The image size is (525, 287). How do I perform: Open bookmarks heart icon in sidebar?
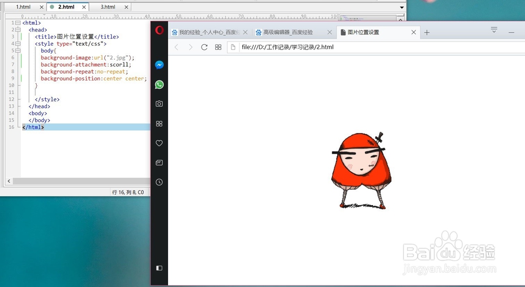tap(160, 143)
